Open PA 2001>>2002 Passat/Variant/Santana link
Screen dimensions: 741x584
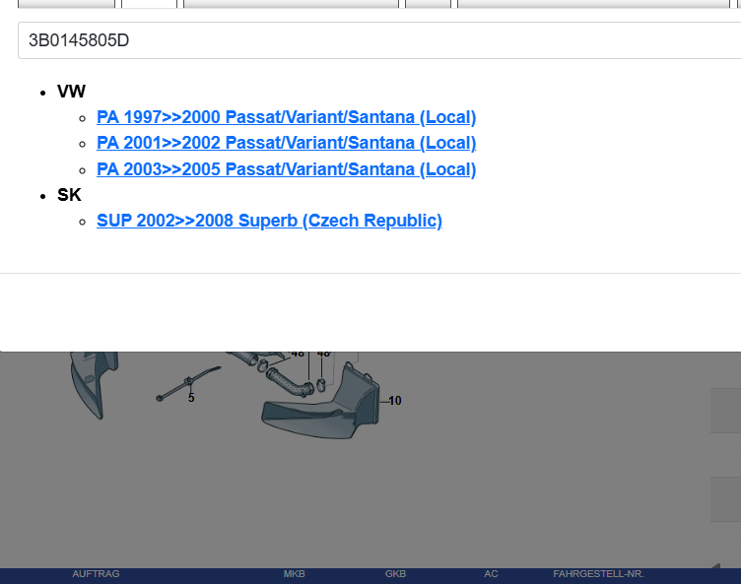286,143
